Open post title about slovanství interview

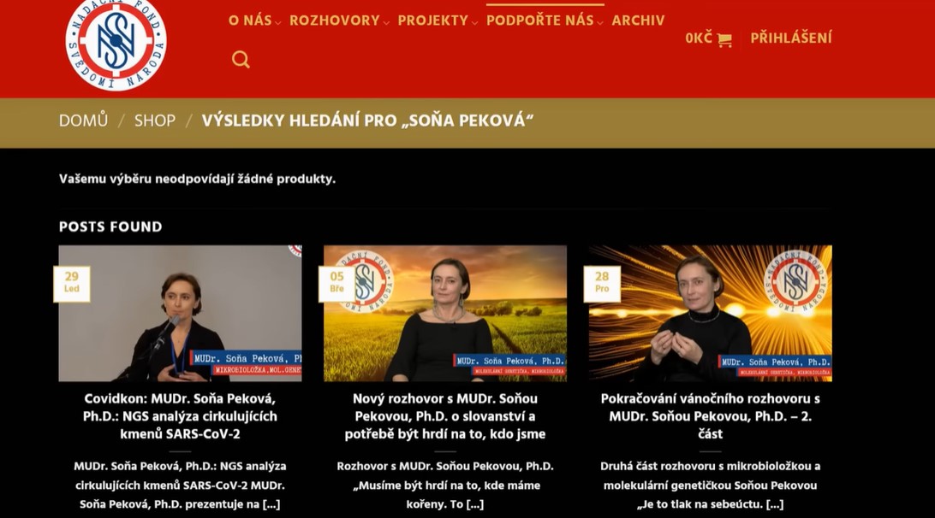coord(445,416)
